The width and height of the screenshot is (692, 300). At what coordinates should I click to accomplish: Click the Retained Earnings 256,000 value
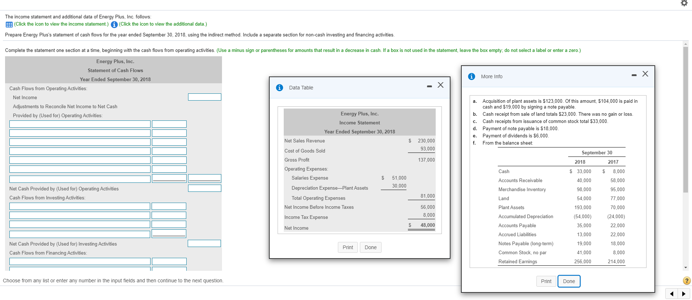click(583, 261)
